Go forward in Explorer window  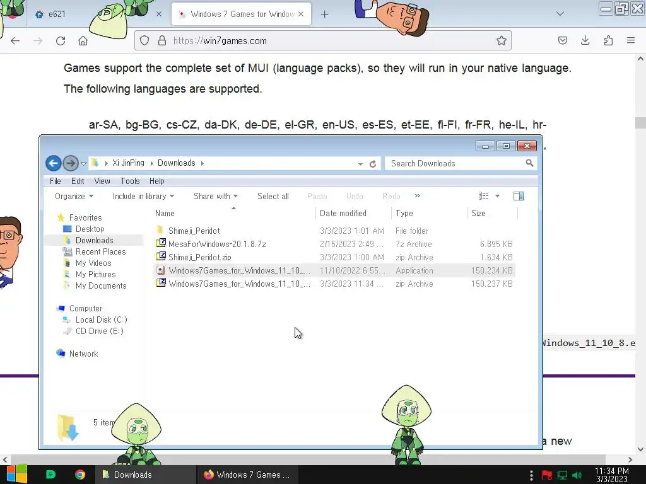[x=71, y=163]
